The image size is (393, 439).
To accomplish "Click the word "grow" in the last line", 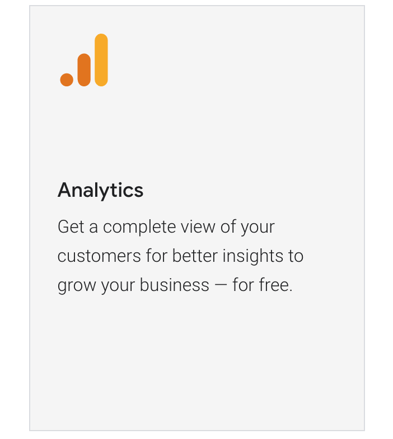I will point(77,286).
